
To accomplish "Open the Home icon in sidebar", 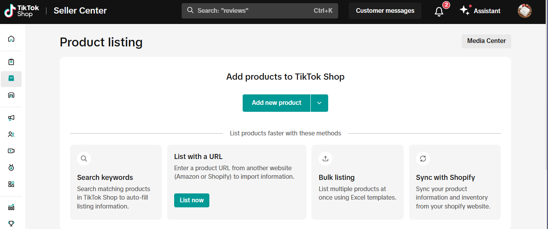I will [11, 39].
